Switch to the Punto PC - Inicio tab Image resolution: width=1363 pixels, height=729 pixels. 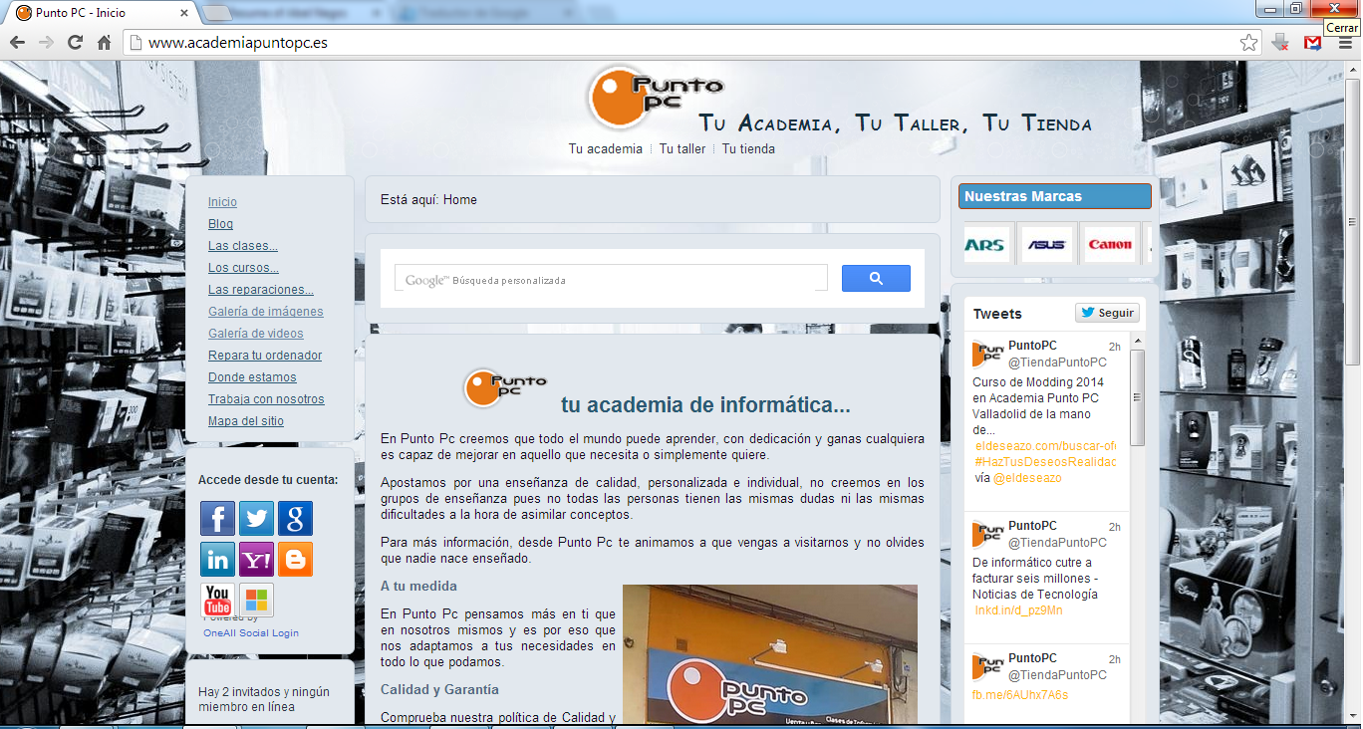coord(100,13)
